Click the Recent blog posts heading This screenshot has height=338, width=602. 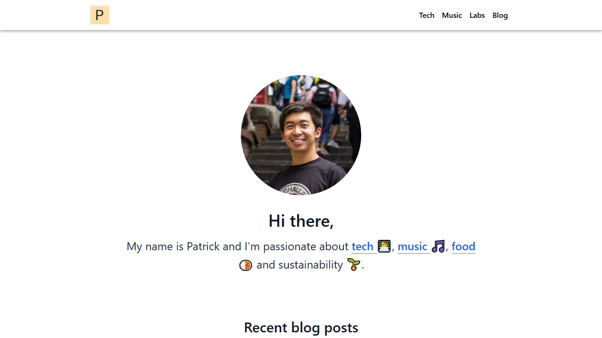click(301, 327)
